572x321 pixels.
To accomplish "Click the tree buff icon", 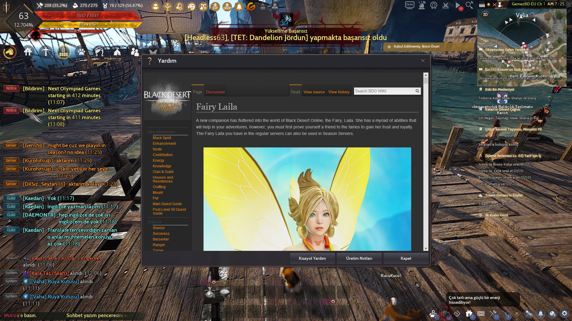I will (167, 6).
